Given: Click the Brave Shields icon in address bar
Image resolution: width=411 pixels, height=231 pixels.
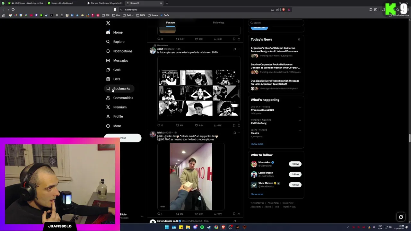Looking at the screenshot, I should tap(283, 10).
